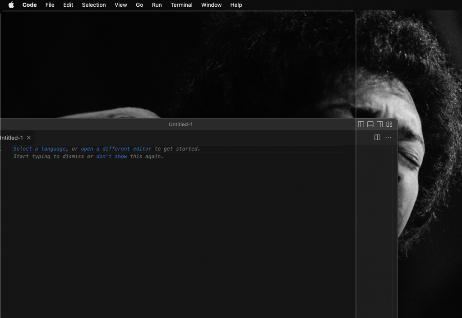Toggle the bottom panel layout icon
Viewport: 462px width, 318px height.
click(370, 124)
